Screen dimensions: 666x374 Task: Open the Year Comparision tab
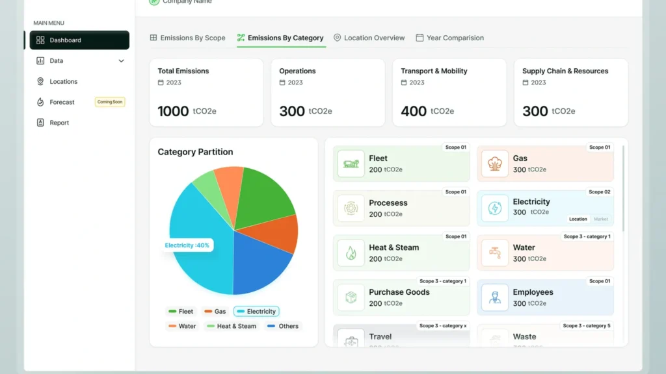coord(450,38)
